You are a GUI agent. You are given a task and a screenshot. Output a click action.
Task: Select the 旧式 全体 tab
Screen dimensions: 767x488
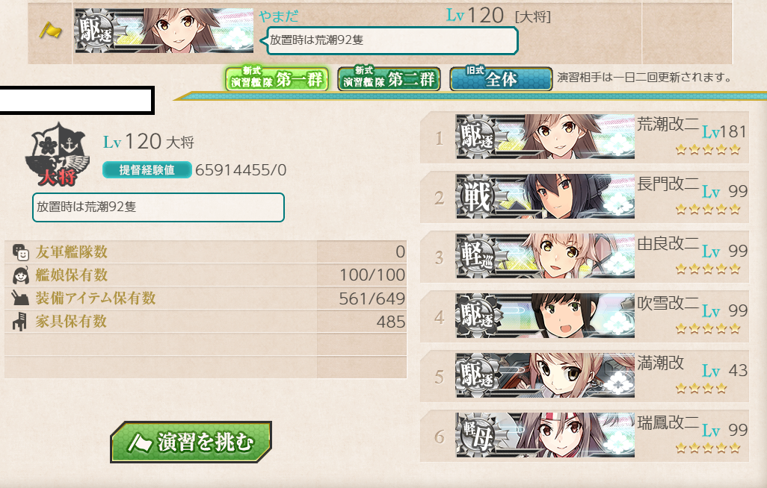(501, 78)
